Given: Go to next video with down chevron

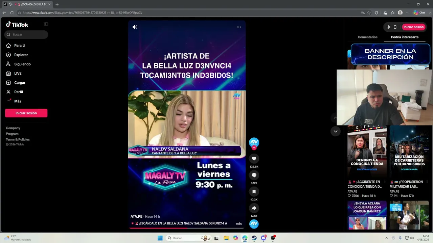Looking at the screenshot, I should tap(335, 131).
